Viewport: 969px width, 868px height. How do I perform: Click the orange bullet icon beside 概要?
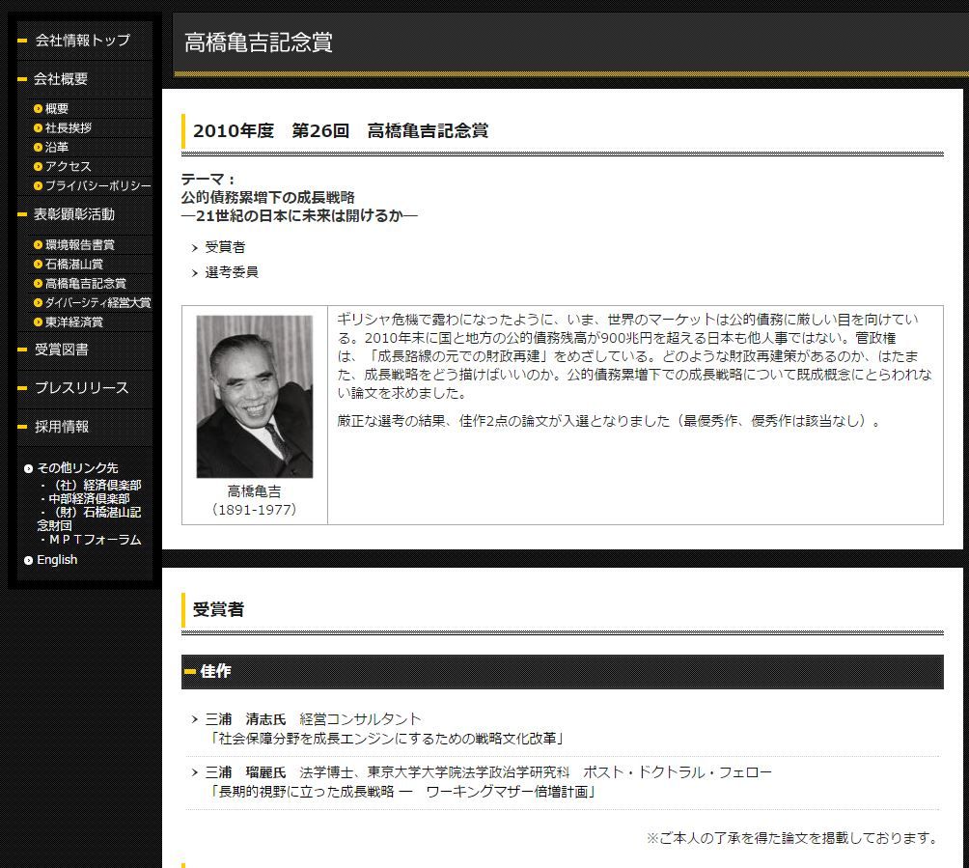click(x=39, y=109)
